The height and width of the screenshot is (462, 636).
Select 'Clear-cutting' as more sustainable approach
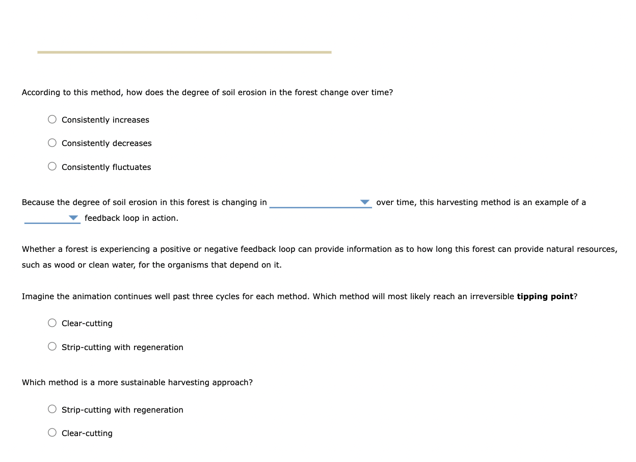[x=52, y=433]
